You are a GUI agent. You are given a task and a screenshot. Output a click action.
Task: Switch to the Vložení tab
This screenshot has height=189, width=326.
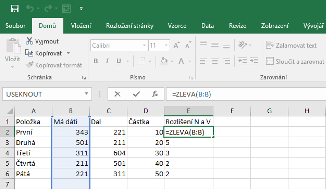[81, 26]
